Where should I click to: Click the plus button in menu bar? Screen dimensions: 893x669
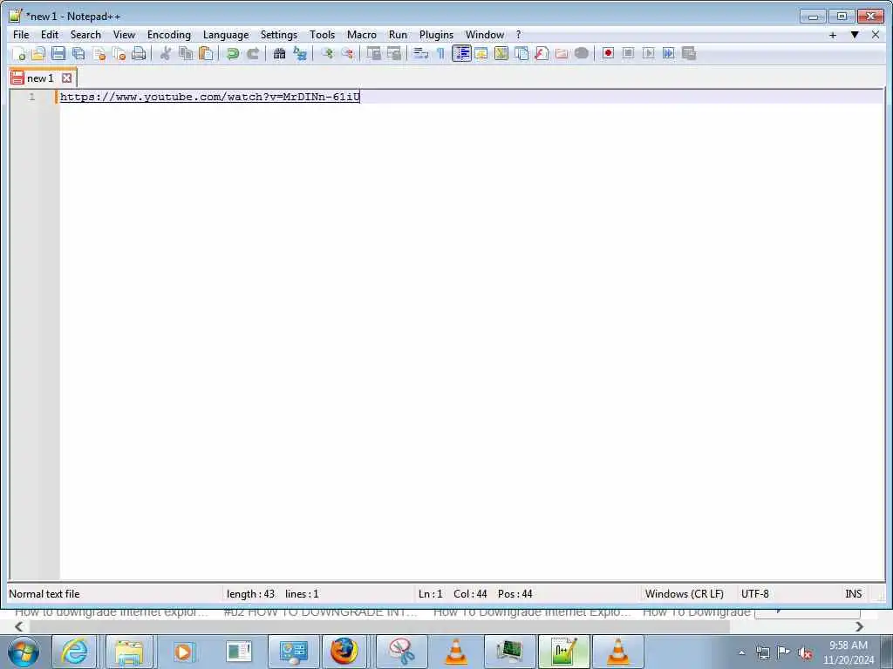click(x=833, y=35)
